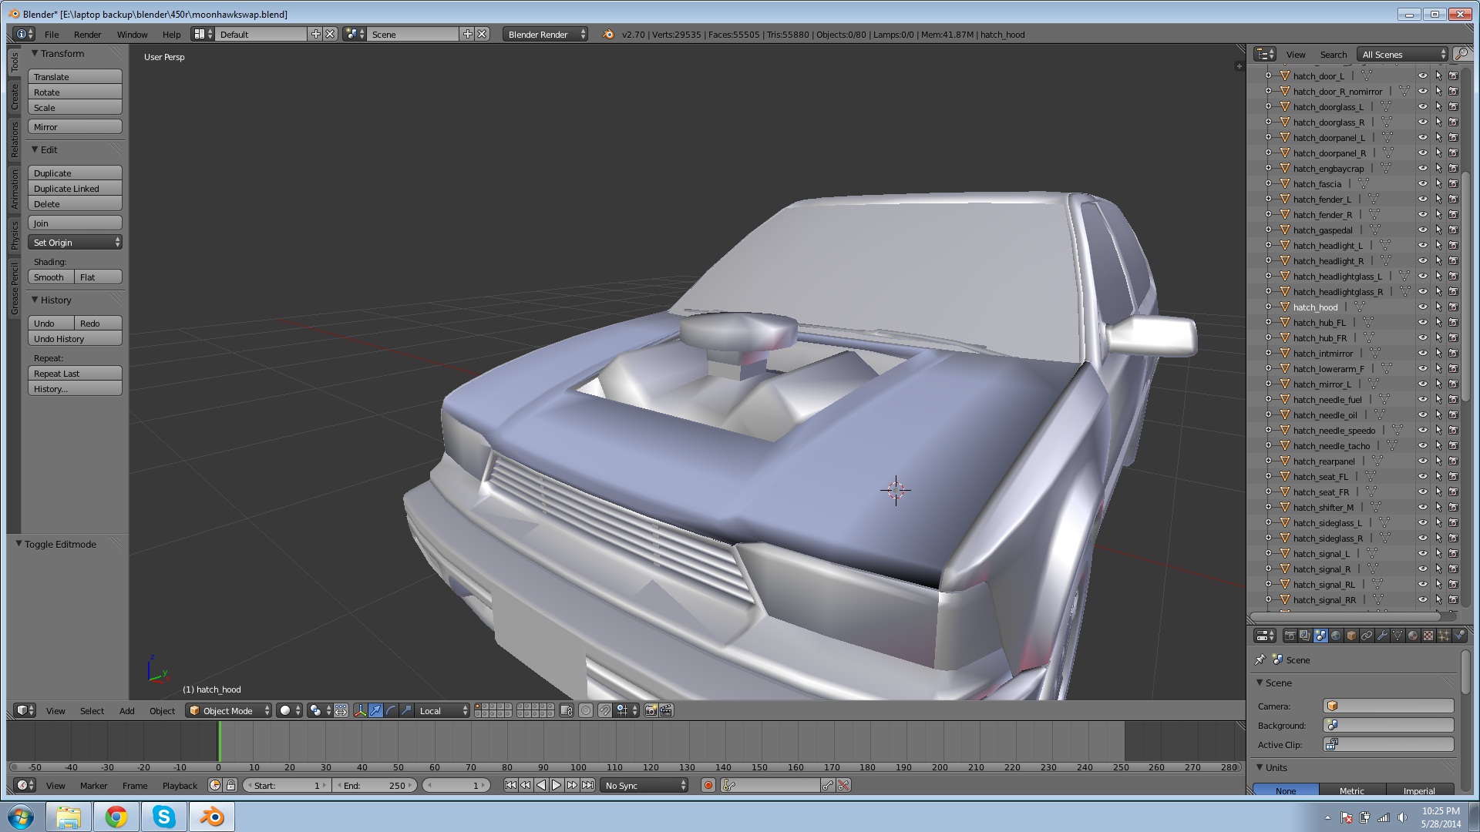Open the Object Mode dropdown
Viewport: 1480px width, 832px height.
(228, 710)
